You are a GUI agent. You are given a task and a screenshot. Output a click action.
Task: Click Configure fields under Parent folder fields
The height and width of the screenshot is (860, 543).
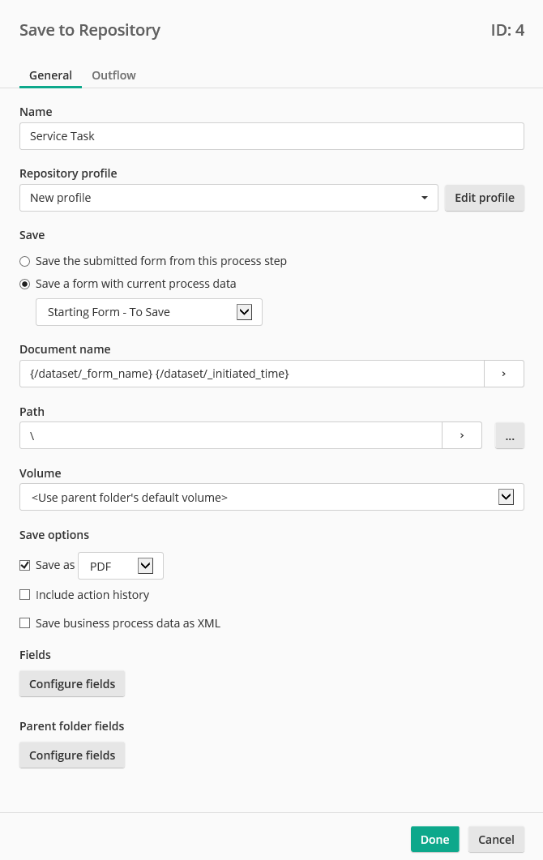(x=72, y=755)
